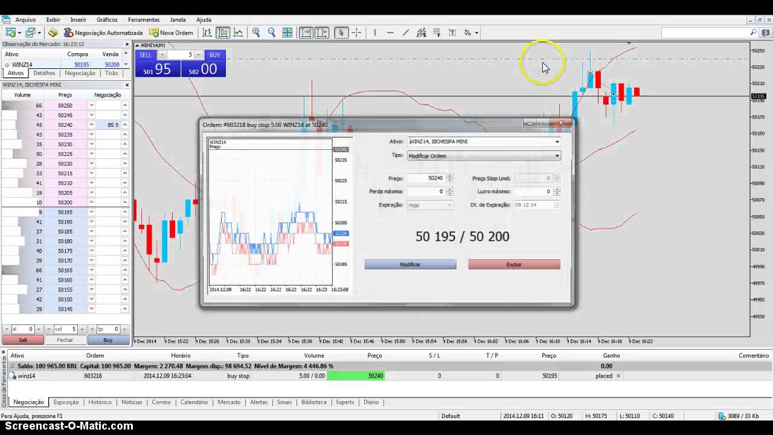This screenshot has width=773, height=435.
Task: Toggle standard cursor mode
Action: point(341,33)
